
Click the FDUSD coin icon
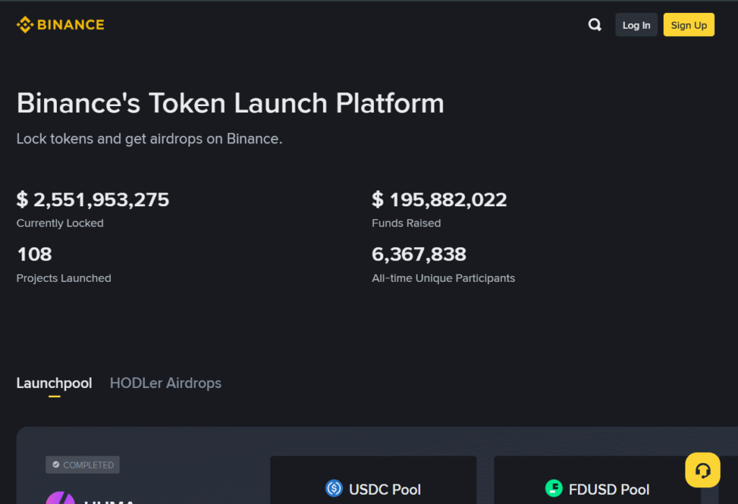click(553, 488)
